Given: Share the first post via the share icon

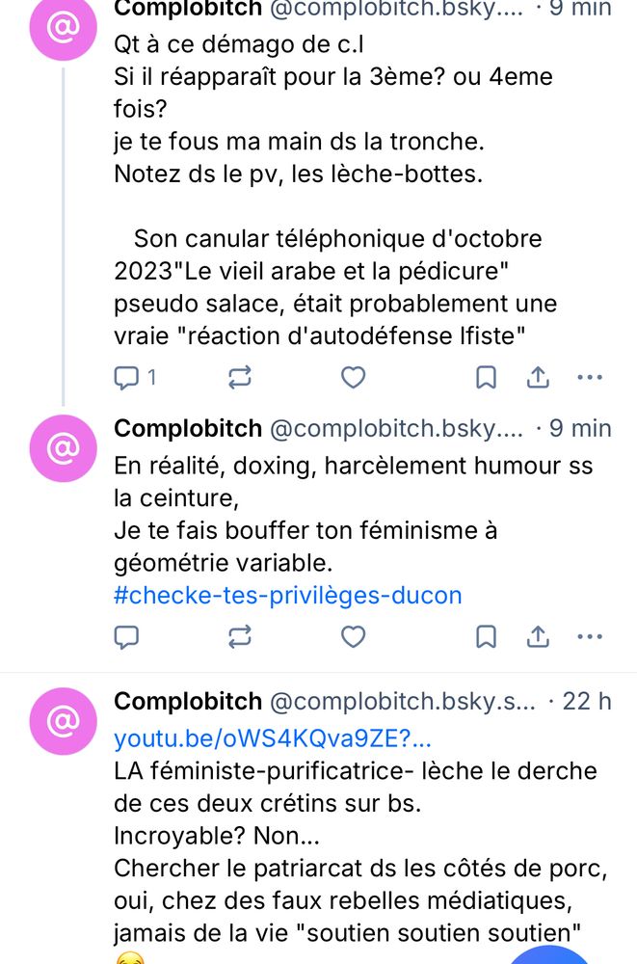Looking at the screenshot, I should [538, 377].
